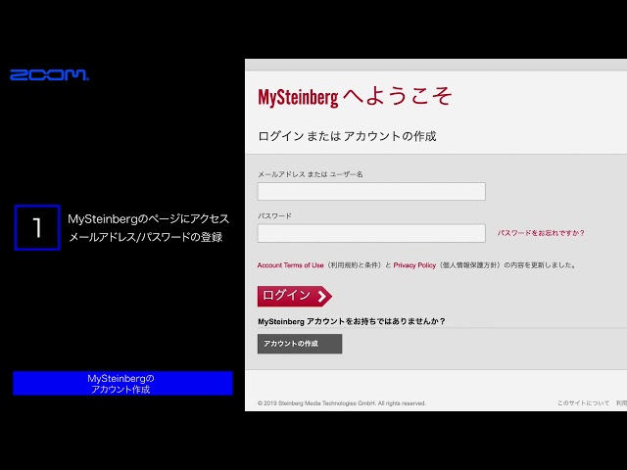
Task: Click the メールアドレス または ユーザー名 label
Action: tap(311, 174)
